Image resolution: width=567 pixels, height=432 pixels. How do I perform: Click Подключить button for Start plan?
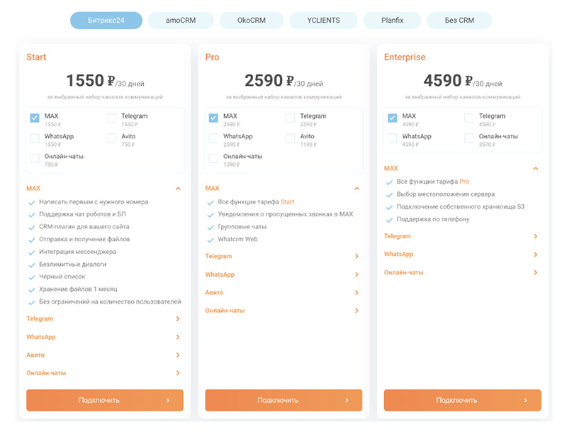pos(105,400)
